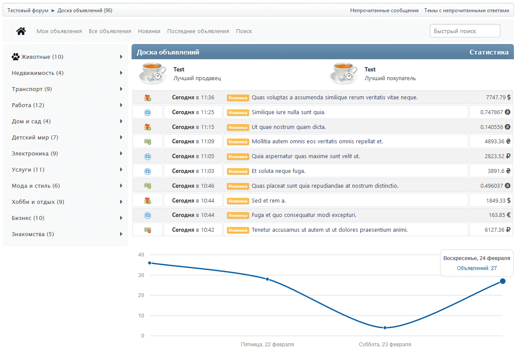517x355 pixels.
Task: Expand the Транспорт category arrow
Action: click(121, 89)
